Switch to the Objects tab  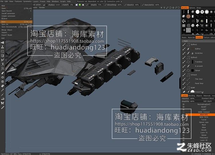tap(199, 95)
